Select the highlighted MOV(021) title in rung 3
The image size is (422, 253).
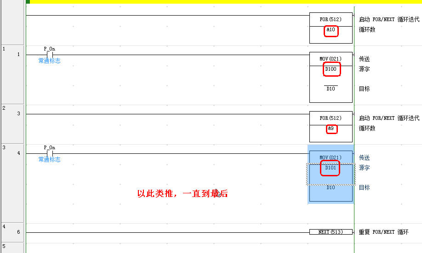[x=331, y=157]
